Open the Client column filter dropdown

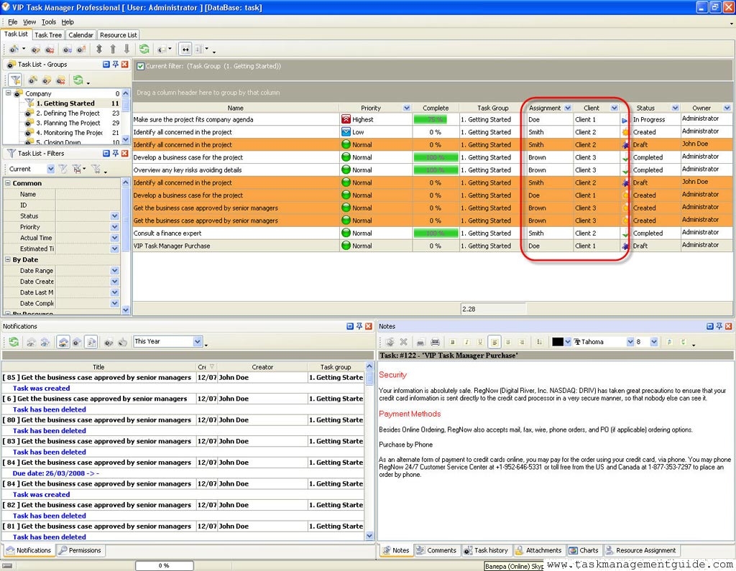[x=614, y=108]
